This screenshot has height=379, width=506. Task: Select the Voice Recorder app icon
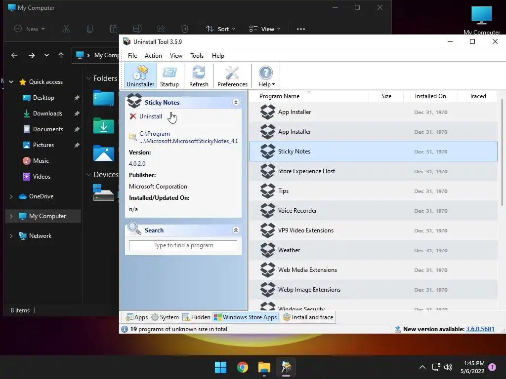click(x=268, y=210)
